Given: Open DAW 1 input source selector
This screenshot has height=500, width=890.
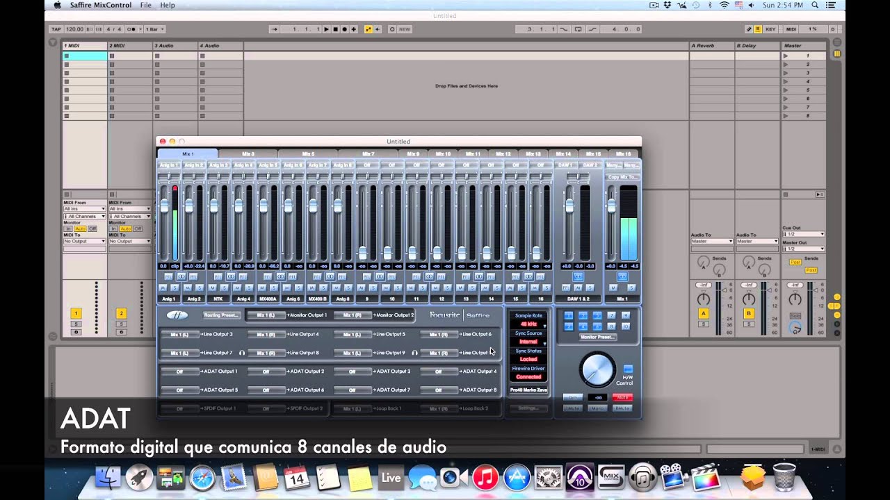Looking at the screenshot, I should click(565, 165).
